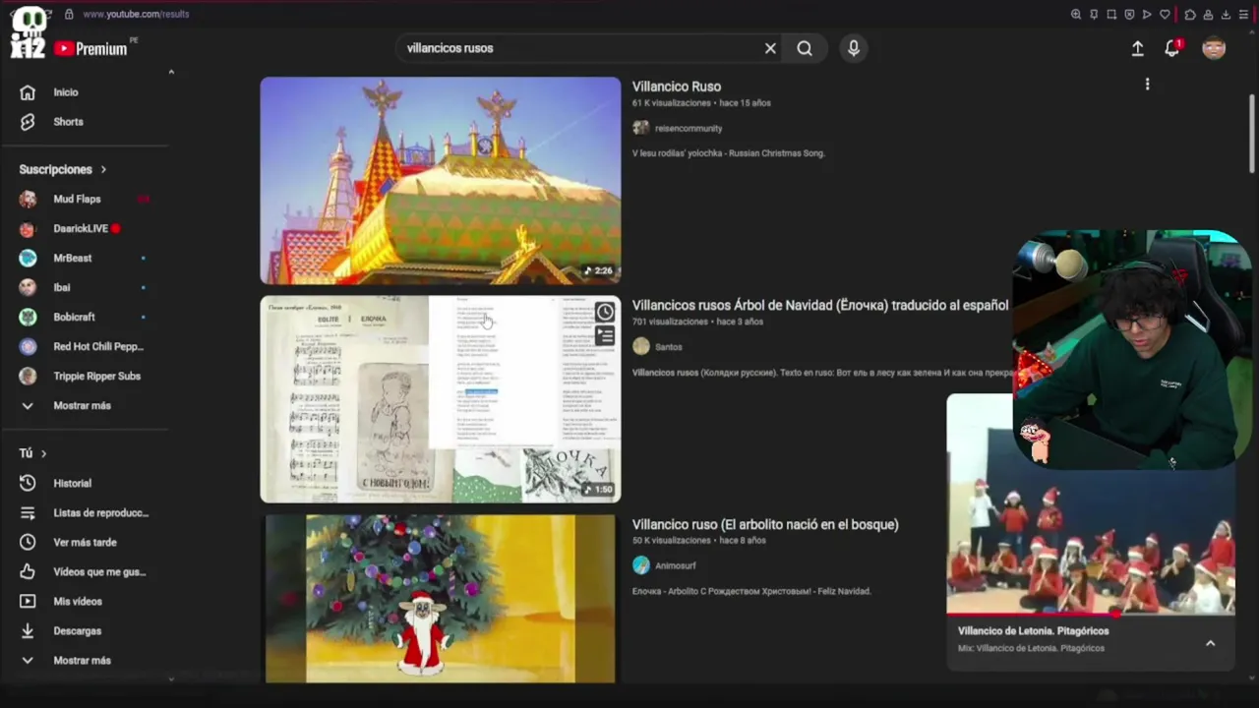The height and width of the screenshot is (708, 1259).
Task: Expand the Tú section chevron
Action: point(43,453)
